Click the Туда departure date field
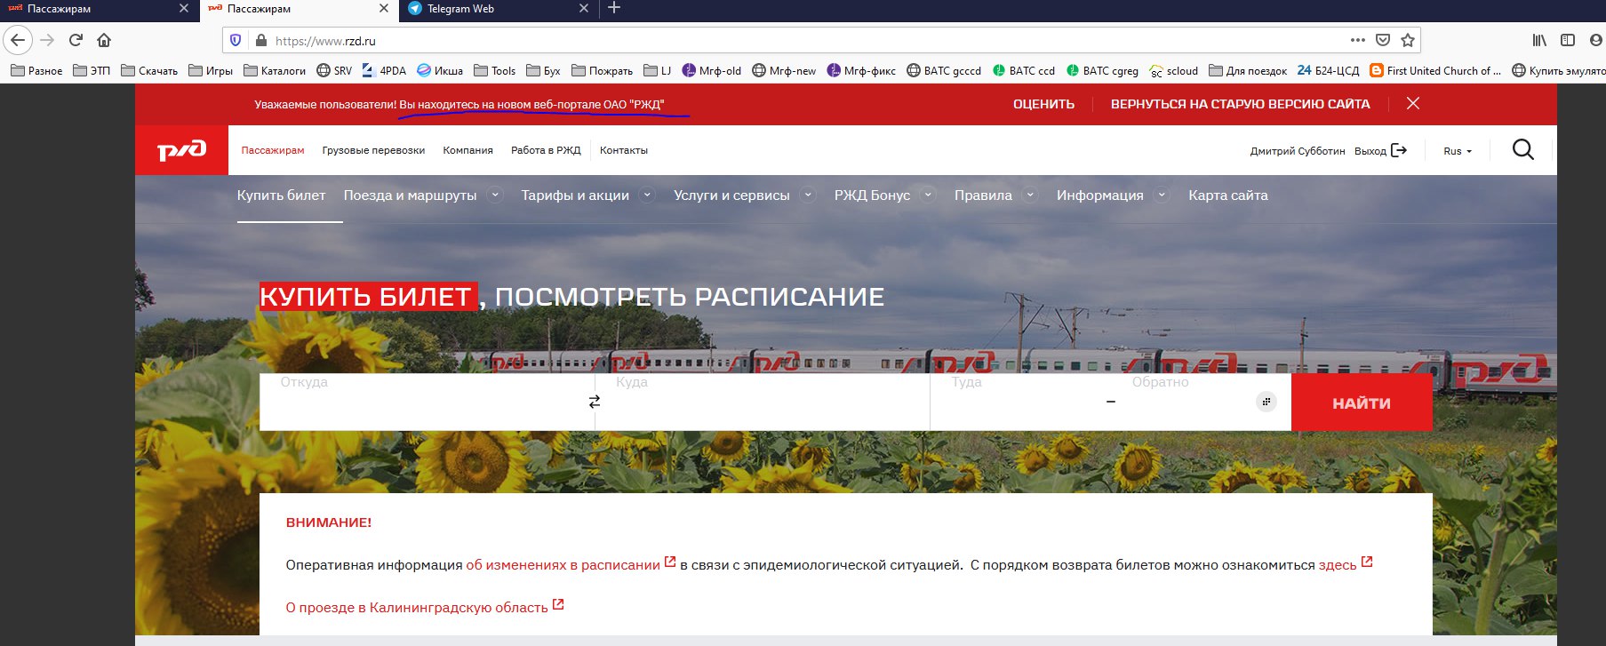The image size is (1606, 646). point(1017,402)
